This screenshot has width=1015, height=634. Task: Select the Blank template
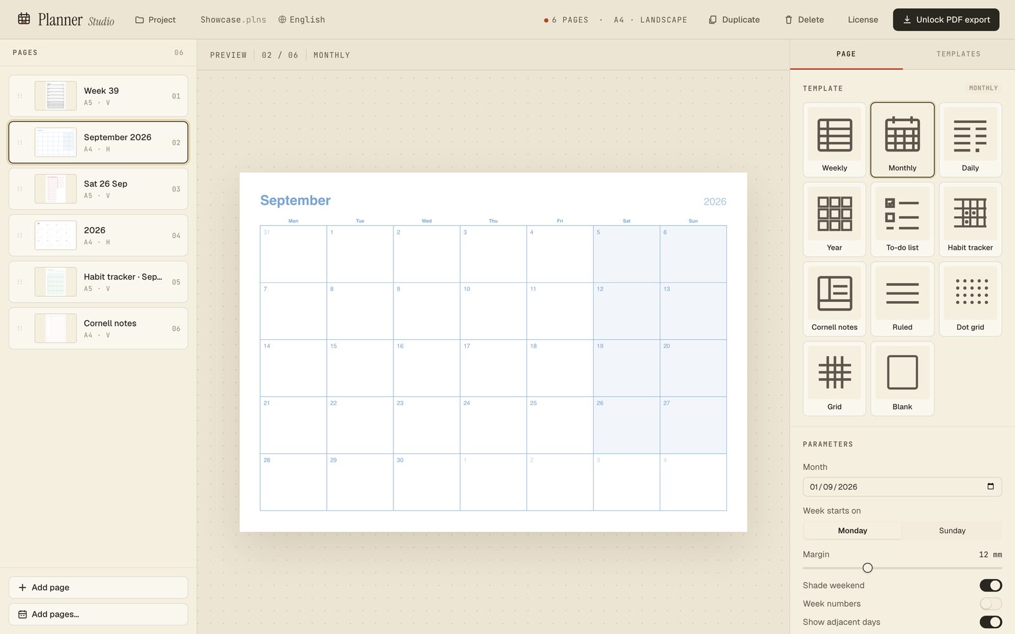pyautogui.click(x=902, y=378)
